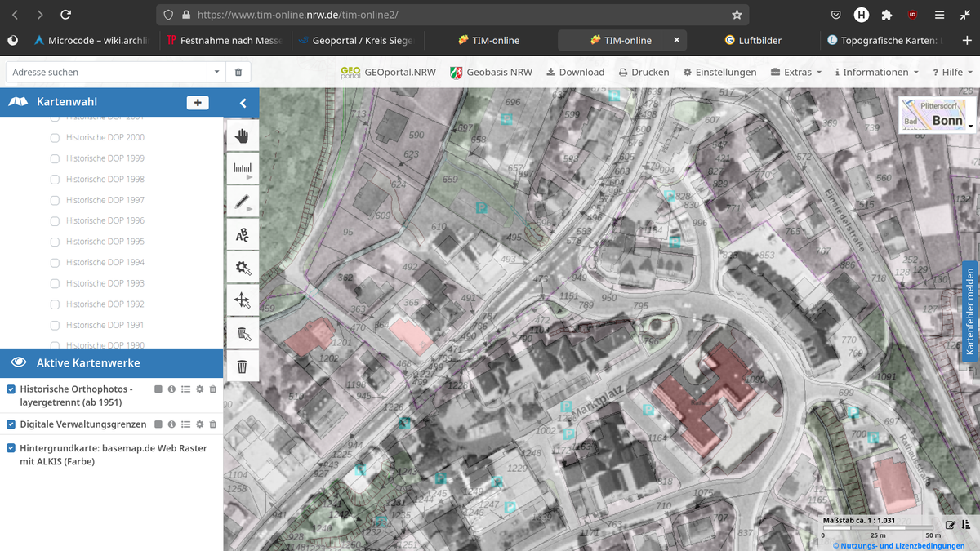This screenshot has height=551, width=980.
Task: Open settings gear for Historische Orthophotos layer
Action: 199,389
